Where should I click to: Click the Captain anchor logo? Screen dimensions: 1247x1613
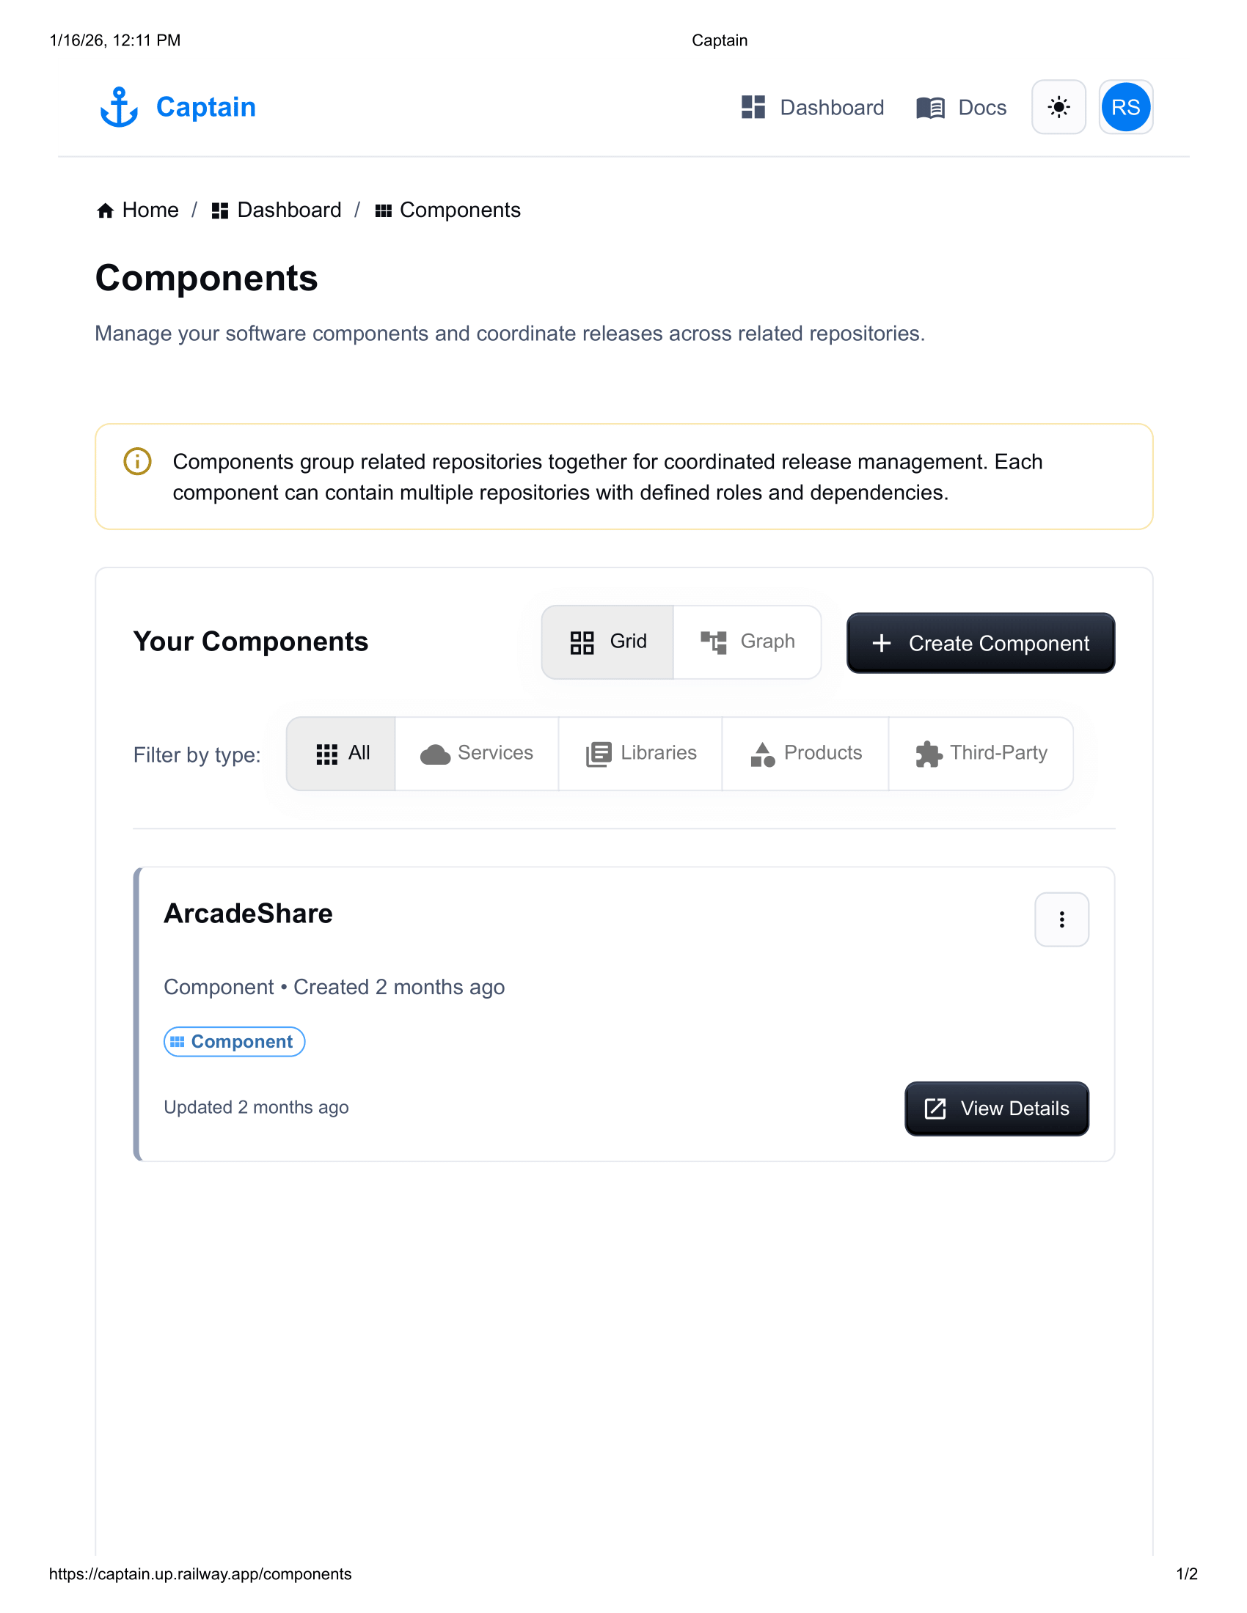tap(120, 107)
